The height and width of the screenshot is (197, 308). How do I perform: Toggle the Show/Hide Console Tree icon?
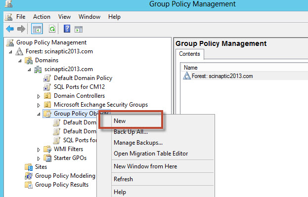click(37, 29)
